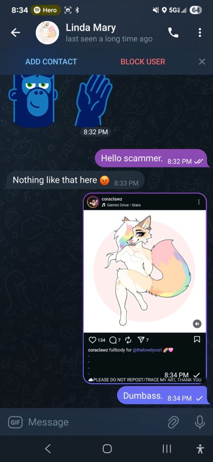Viewport: 213px width, 462px height.
Task: Open Linda Mary's profile avatar
Action: coord(47,33)
